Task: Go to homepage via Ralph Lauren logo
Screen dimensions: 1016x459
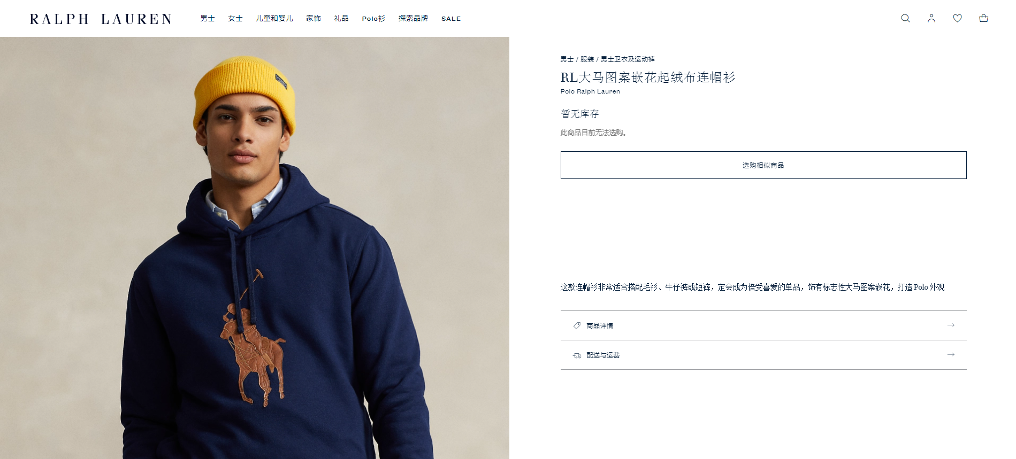Action: point(101,19)
